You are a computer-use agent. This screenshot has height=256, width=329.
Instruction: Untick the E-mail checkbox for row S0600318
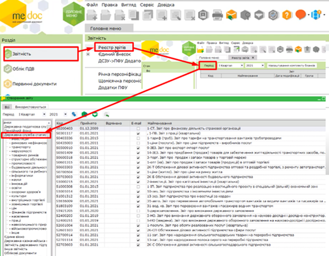138,158
